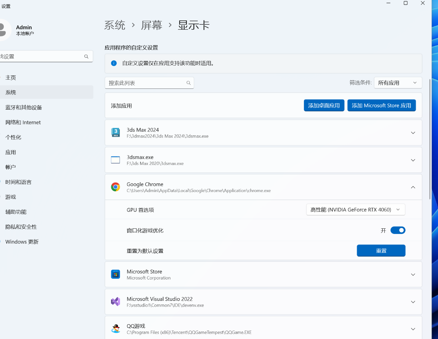Click the Microsoft Store app icon
The image size is (438, 339).
[115, 274]
